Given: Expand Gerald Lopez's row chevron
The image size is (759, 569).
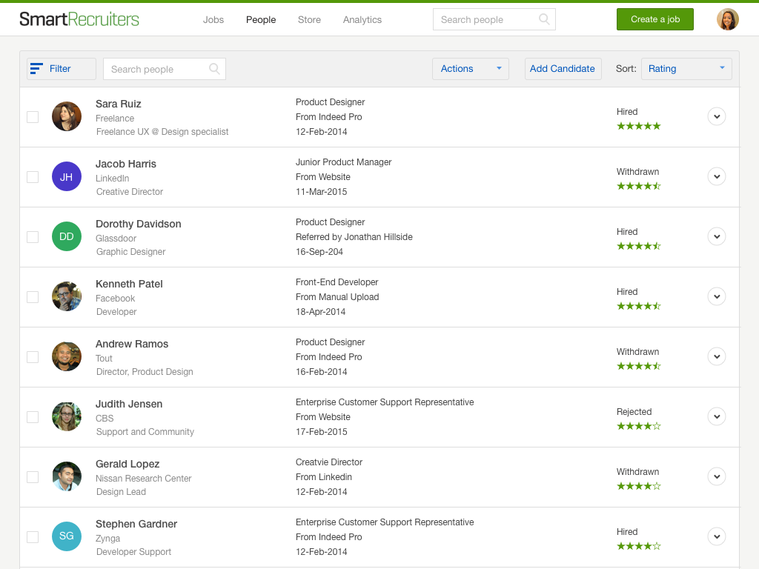Looking at the screenshot, I should 717,476.
